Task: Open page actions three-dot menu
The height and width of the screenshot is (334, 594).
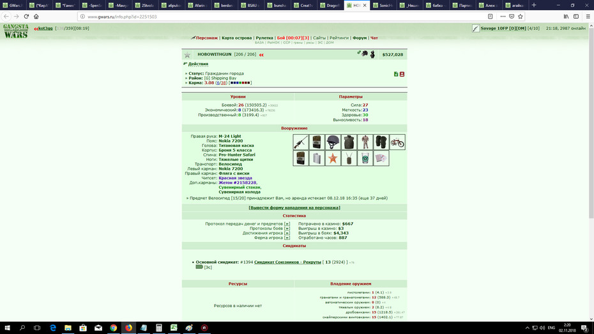Action: point(503,16)
